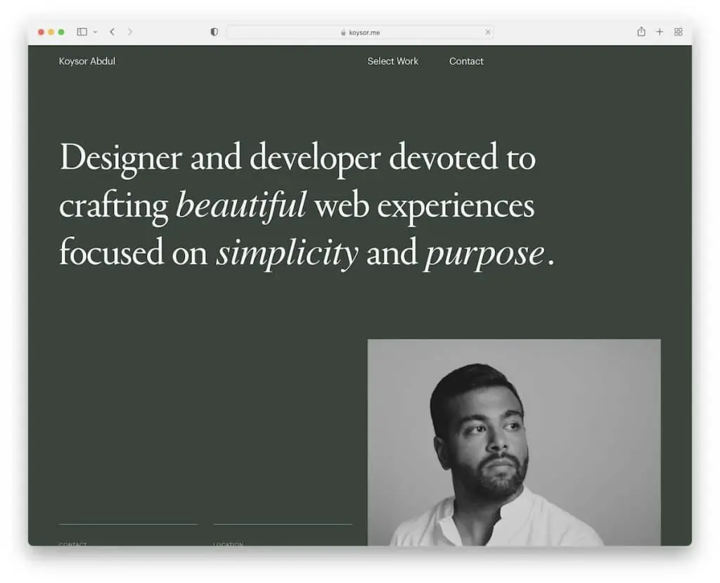
Task: Click the X in the address bar
Action: [x=488, y=32]
